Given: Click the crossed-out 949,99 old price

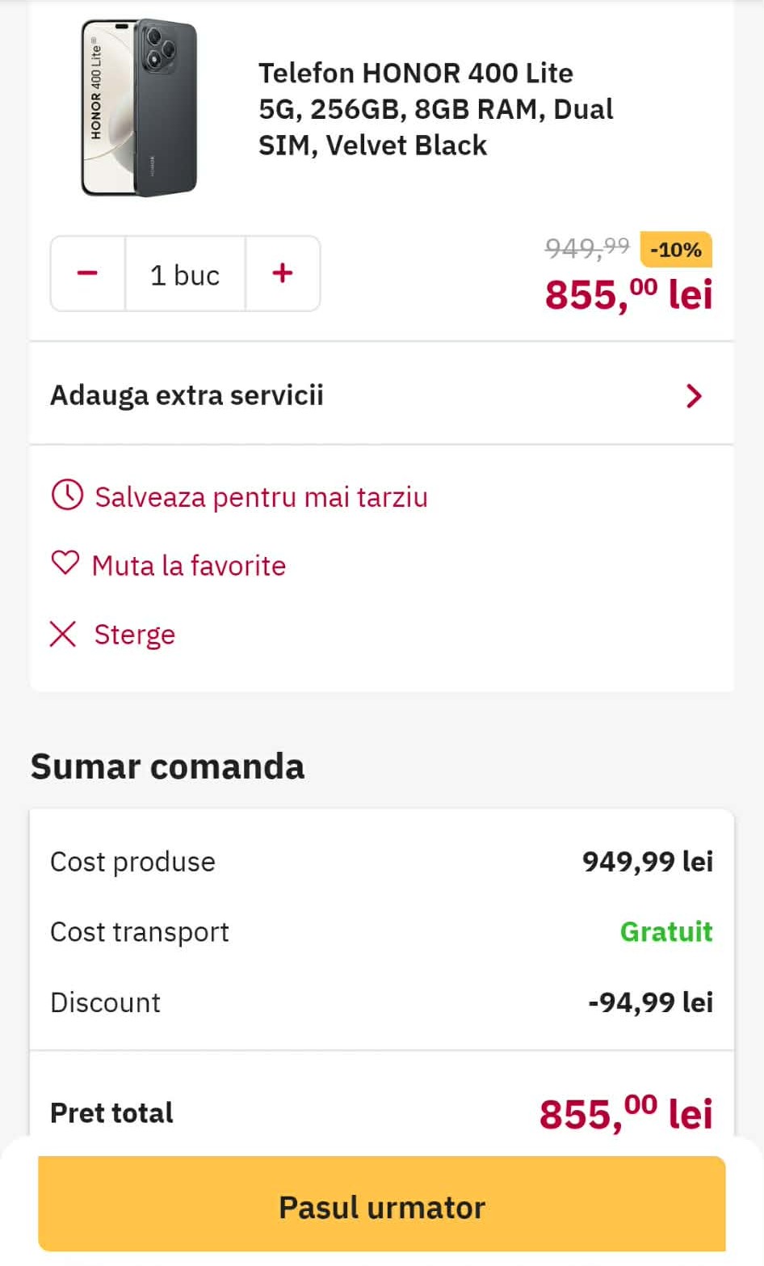Looking at the screenshot, I should click(587, 247).
